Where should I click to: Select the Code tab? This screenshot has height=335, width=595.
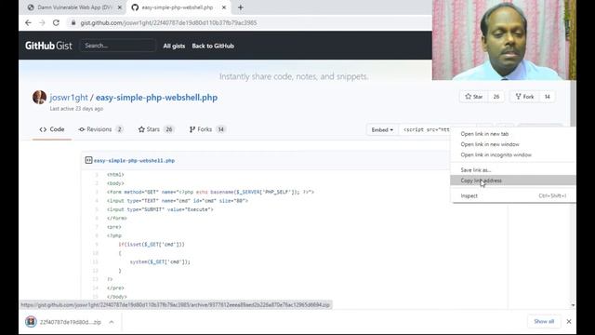click(x=52, y=129)
